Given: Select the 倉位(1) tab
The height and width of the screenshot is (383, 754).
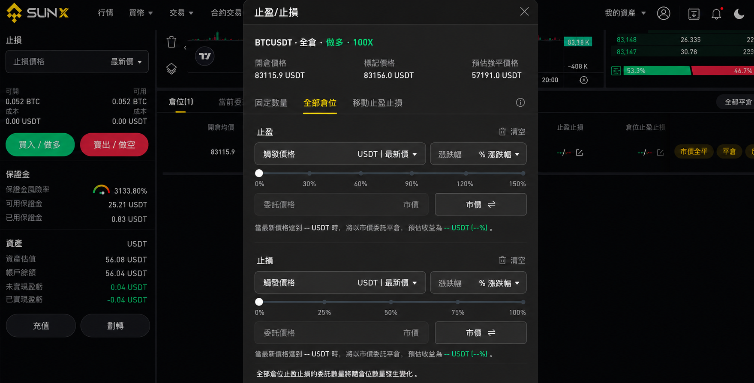Looking at the screenshot, I should (181, 102).
